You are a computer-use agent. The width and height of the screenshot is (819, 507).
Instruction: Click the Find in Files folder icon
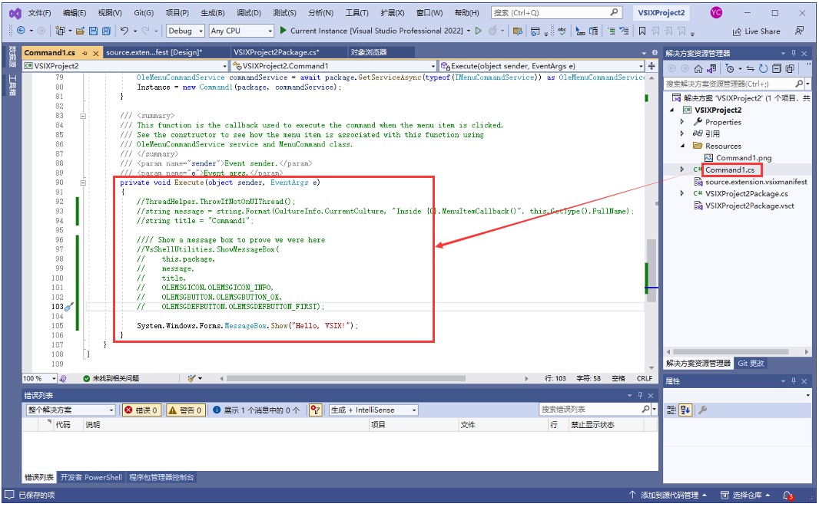(518, 31)
